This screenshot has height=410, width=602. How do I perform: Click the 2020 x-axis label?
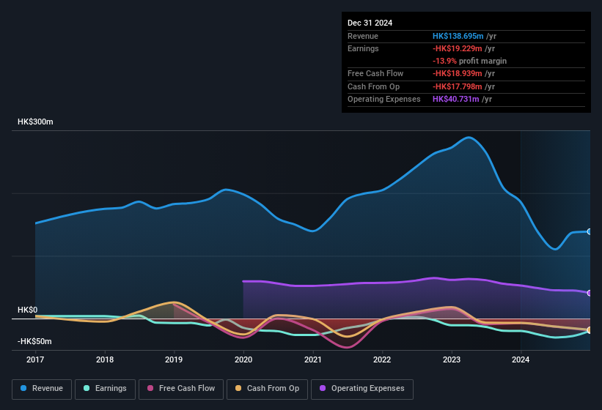243,359
